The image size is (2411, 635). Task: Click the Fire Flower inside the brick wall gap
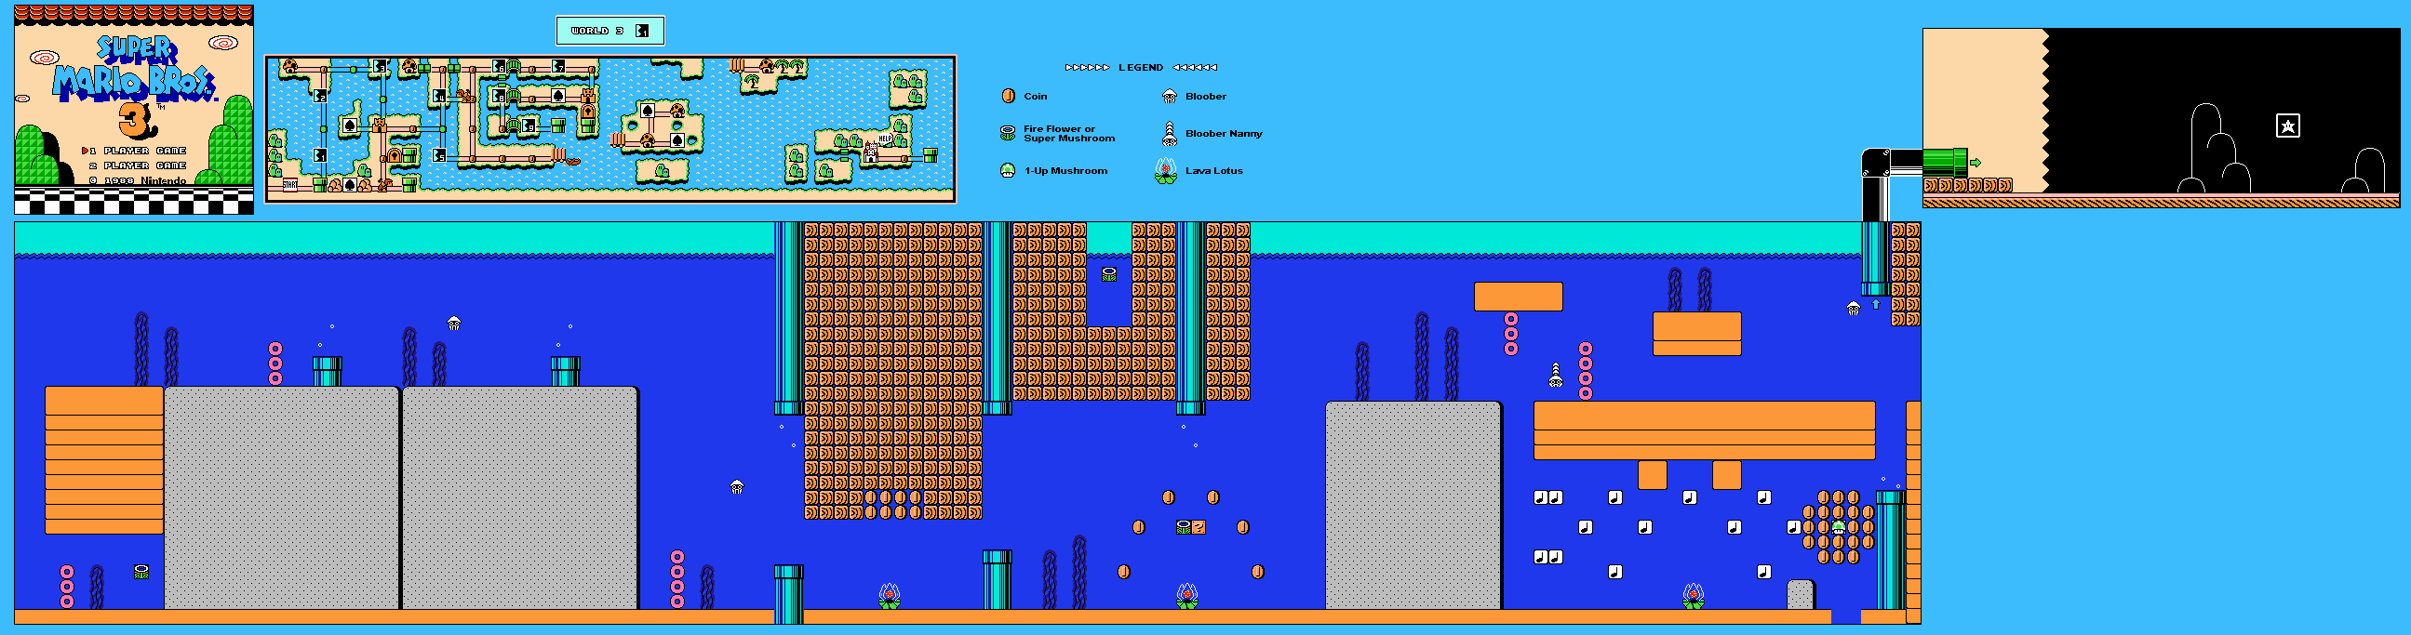[1109, 274]
